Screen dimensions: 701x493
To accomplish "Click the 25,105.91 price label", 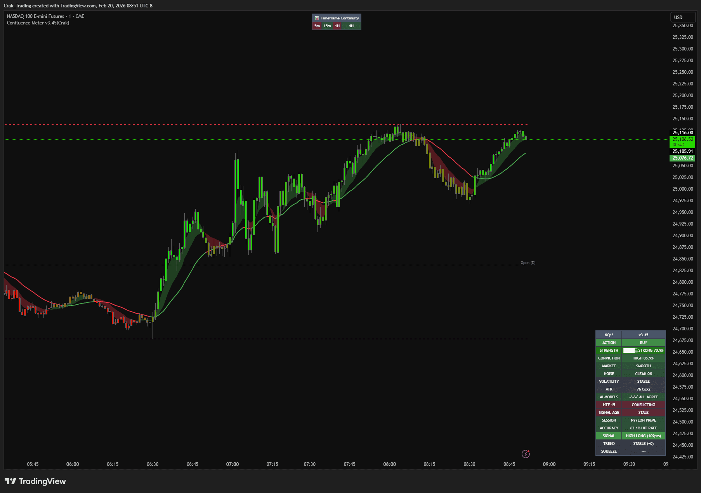I will click(x=682, y=151).
